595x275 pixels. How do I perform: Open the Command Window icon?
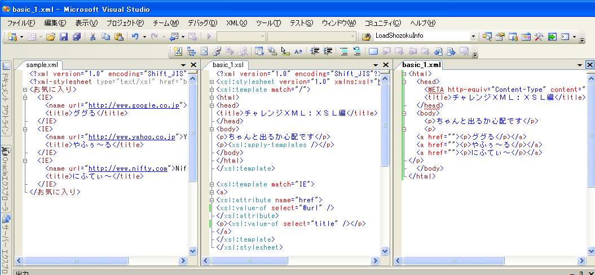click(x=565, y=37)
